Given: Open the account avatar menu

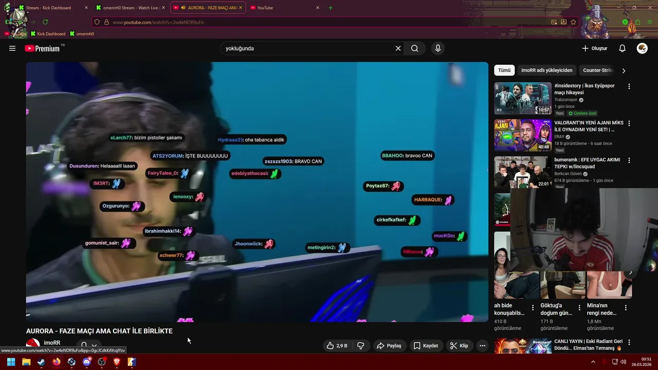Looking at the screenshot, I should pyautogui.click(x=642, y=48).
